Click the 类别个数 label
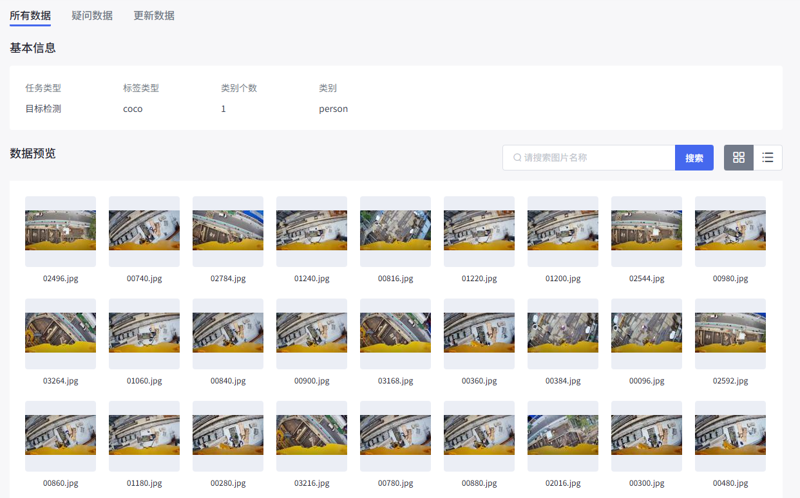Image resolution: width=800 pixels, height=498 pixels. (239, 88)
